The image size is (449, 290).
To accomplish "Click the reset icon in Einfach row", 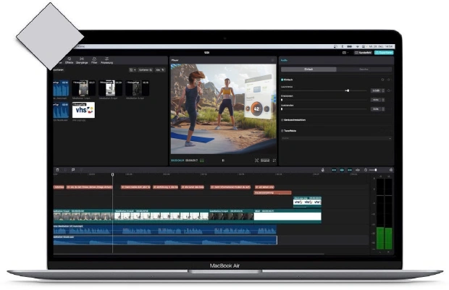I will point(384,79).
